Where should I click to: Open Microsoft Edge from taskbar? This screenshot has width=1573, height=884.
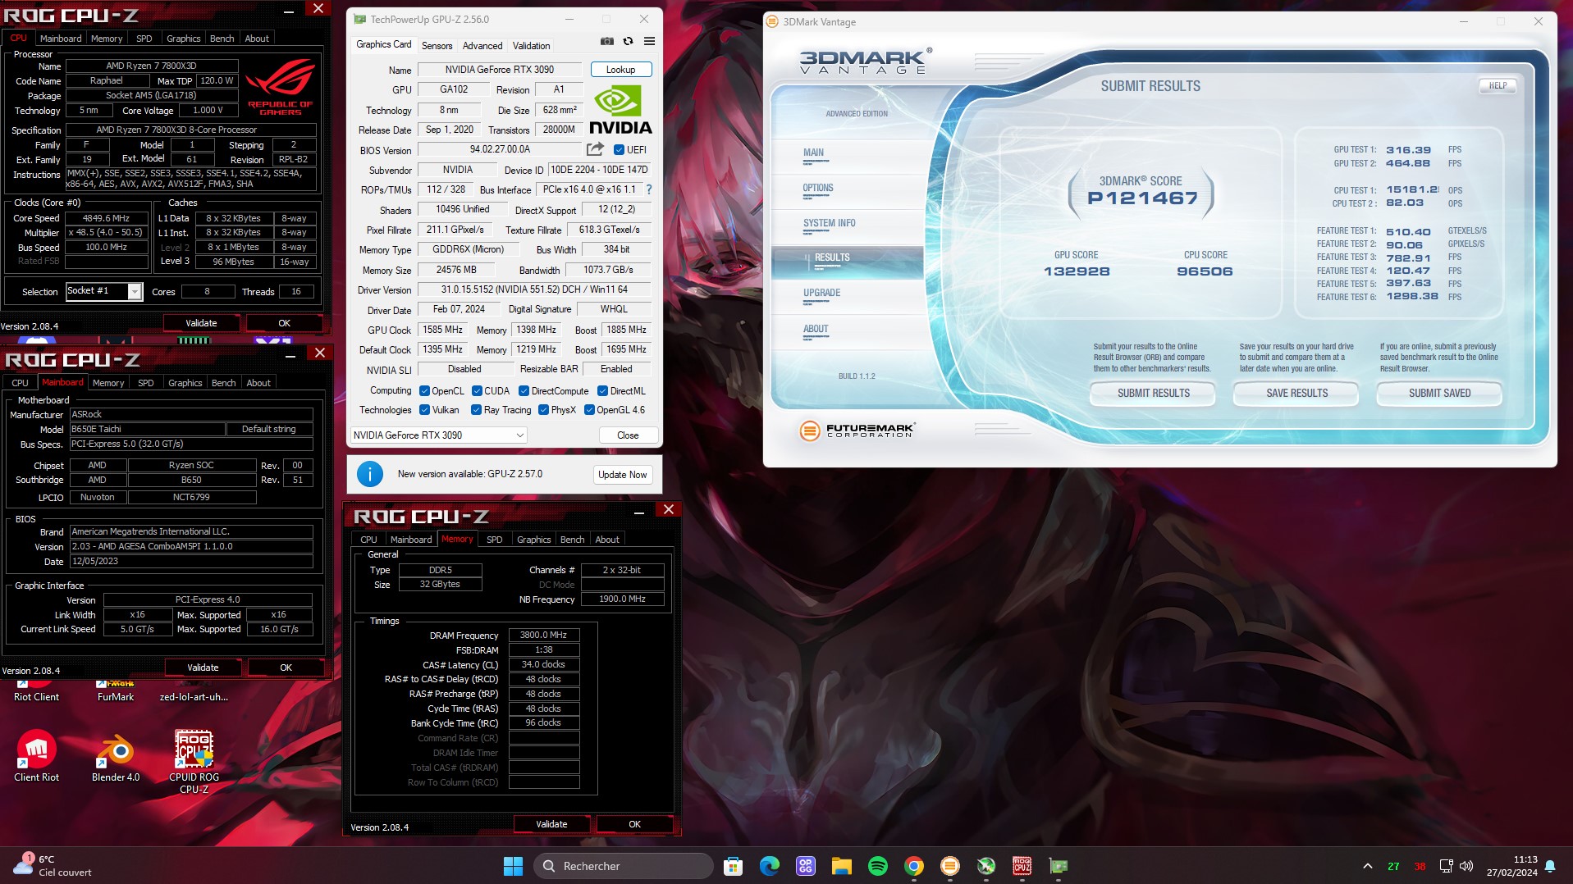click(x=769, y=866)
